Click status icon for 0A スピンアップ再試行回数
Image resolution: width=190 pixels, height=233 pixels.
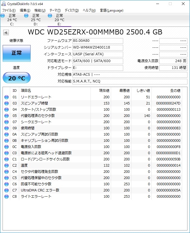click(x=6, y=134)
